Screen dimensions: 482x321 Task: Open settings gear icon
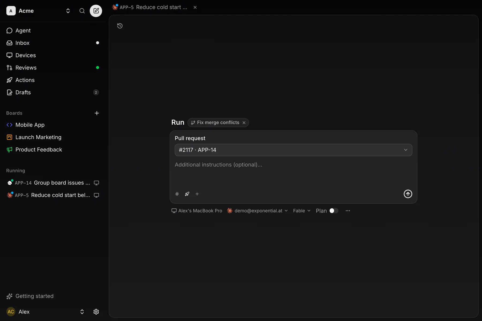pos(96,312)
